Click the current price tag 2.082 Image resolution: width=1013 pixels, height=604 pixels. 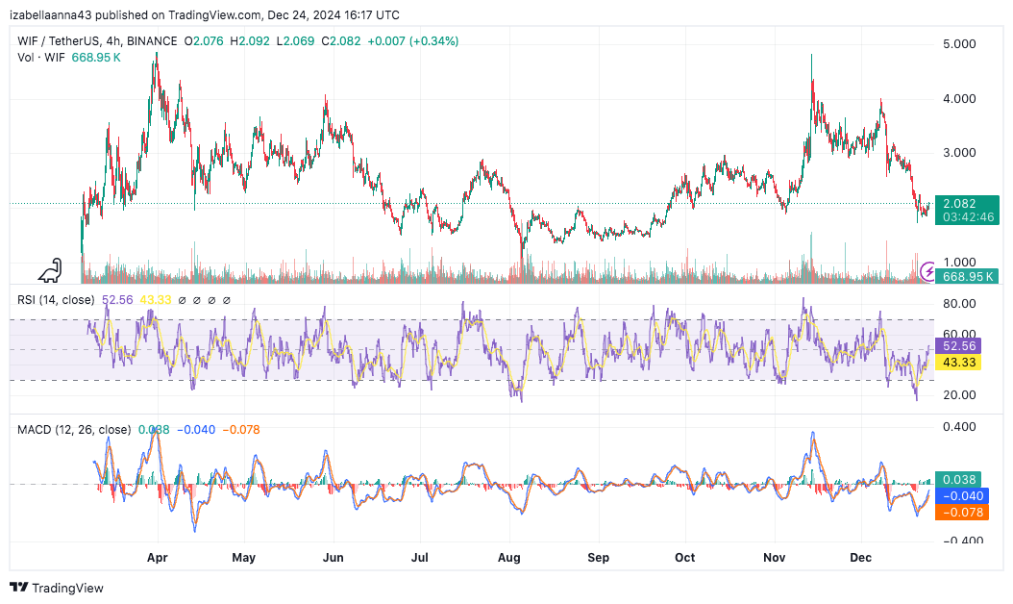pyautogui.click(x=959, y=204)
